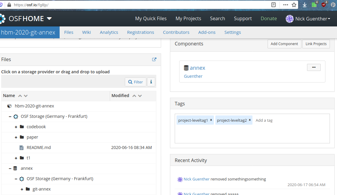The height and width of the screenshot is (195, 337).
Task: Remove the project-leveltag1 tag
Action: point(211,120)
